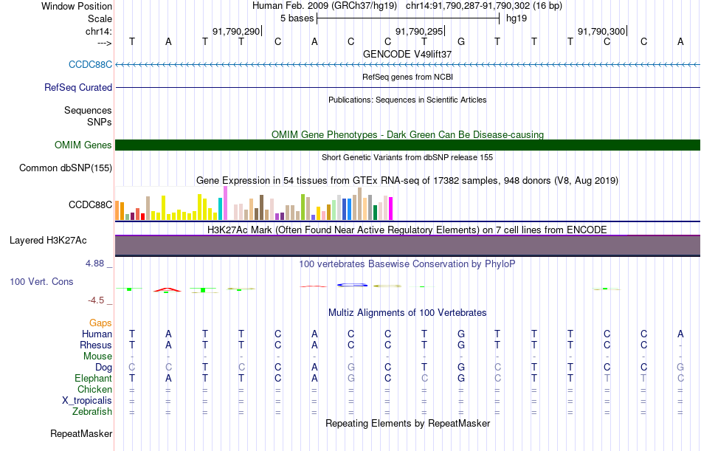Click the 100 Vert. Cons label

point(41,281)
